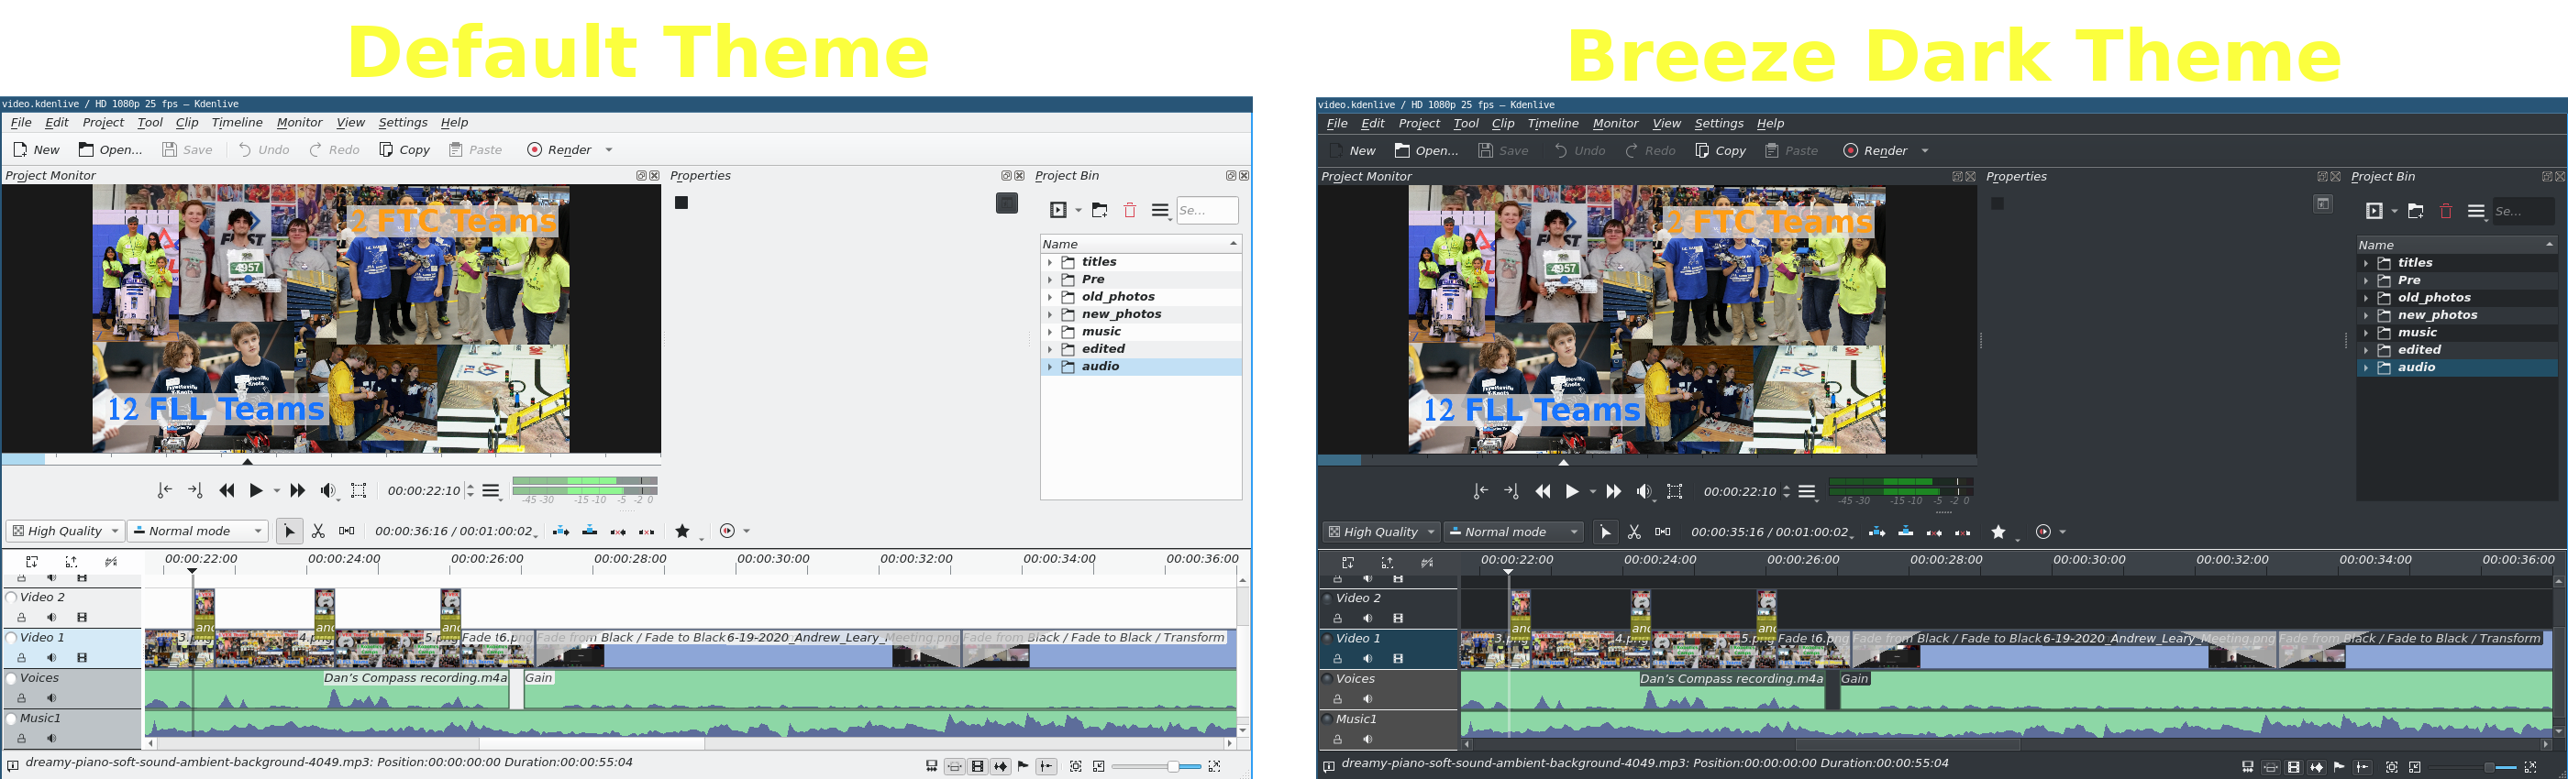This screenshot has height=779, width=2568.
Task: Open Timeline menu in Default Theme window
Action: pyautogui.click(x=238, y=123)
